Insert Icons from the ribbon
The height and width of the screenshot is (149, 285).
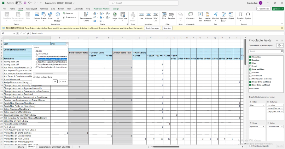(x=50, y=16)
